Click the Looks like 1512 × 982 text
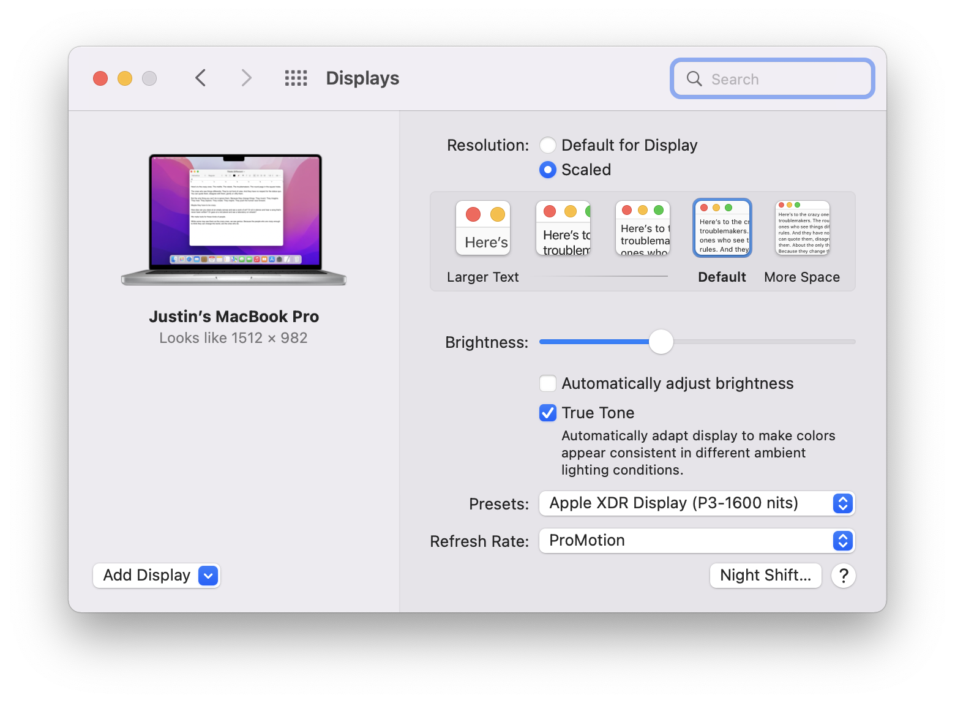Viewport: 955px width, 703px height. [x=233, y=338]
